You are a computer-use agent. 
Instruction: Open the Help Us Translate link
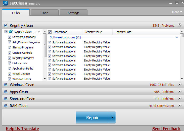pyautogui.click(x=22, y=129)
